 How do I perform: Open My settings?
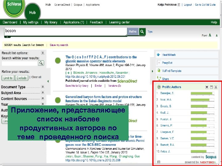click(x=31, y=22)
